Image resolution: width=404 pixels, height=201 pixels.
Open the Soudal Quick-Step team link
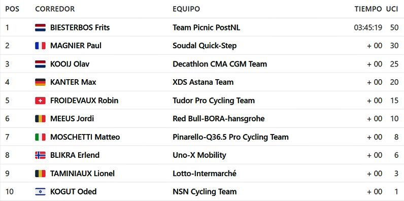(205, 46)
